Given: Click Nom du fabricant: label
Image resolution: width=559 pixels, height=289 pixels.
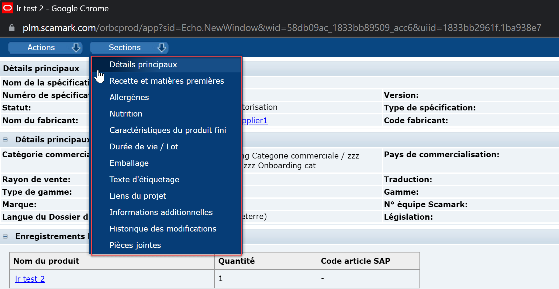Looking at the screenshot, I should (x=40, y=120).
